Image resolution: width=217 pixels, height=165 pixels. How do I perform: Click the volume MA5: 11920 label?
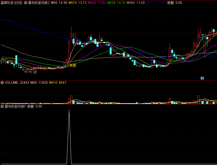tap(39, 83)
